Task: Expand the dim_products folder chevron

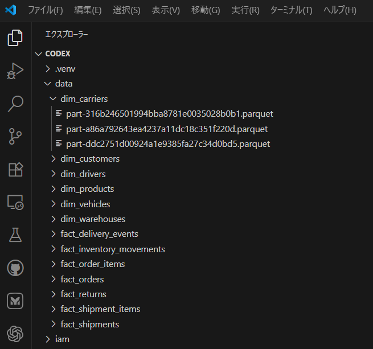Action: coord(54,189)
